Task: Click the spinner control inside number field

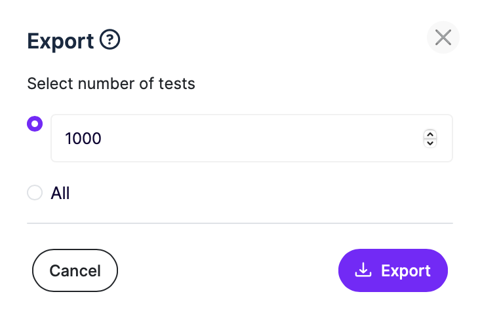Action: [430, 139]
